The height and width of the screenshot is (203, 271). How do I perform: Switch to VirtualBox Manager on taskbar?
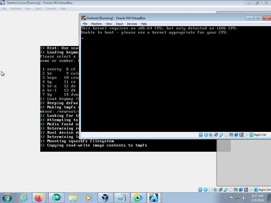[x=105, y=198]
